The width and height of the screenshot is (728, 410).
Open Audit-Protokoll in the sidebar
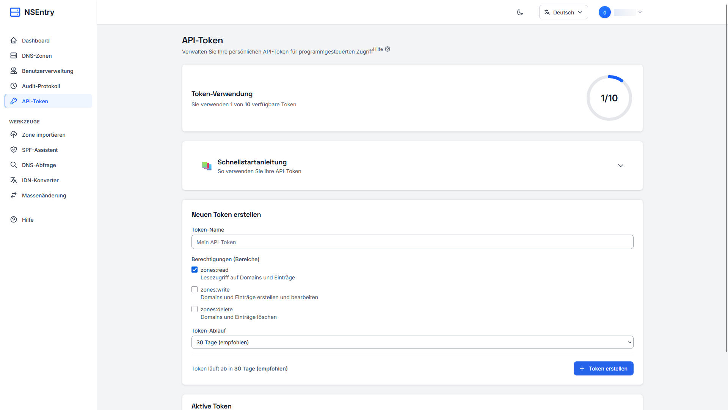coord(49,86)
